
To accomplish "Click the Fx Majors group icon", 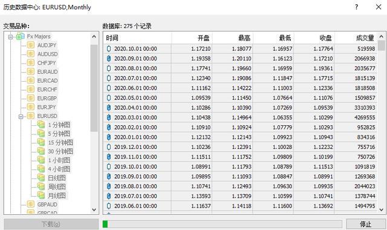I will point(20,36).
